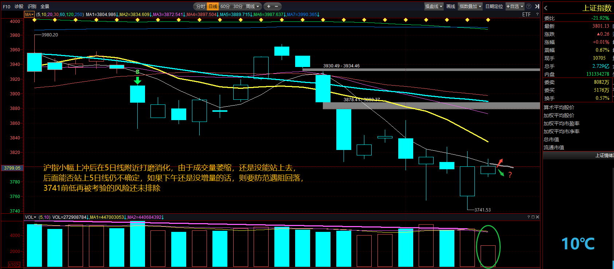Click the 10℃ temperature reading

(578, 244)
